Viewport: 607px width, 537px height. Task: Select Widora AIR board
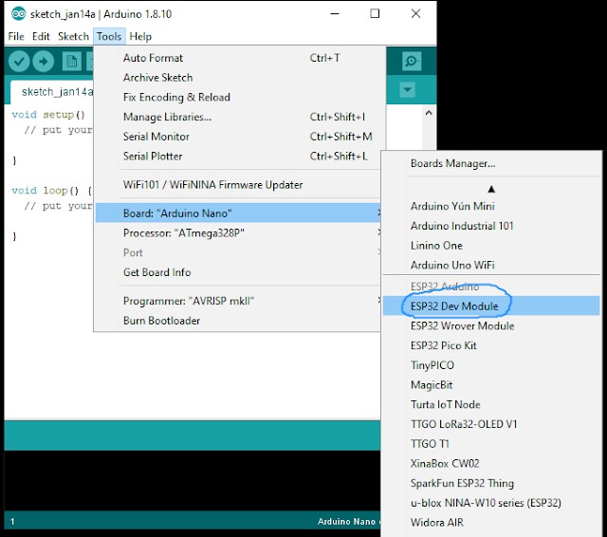click(x=491, y=523)
